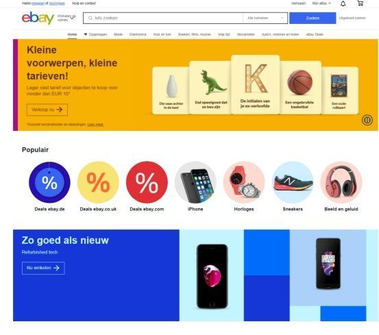Focus the Iets zoeken search field
Screen dimensions: 379x335
163,18
